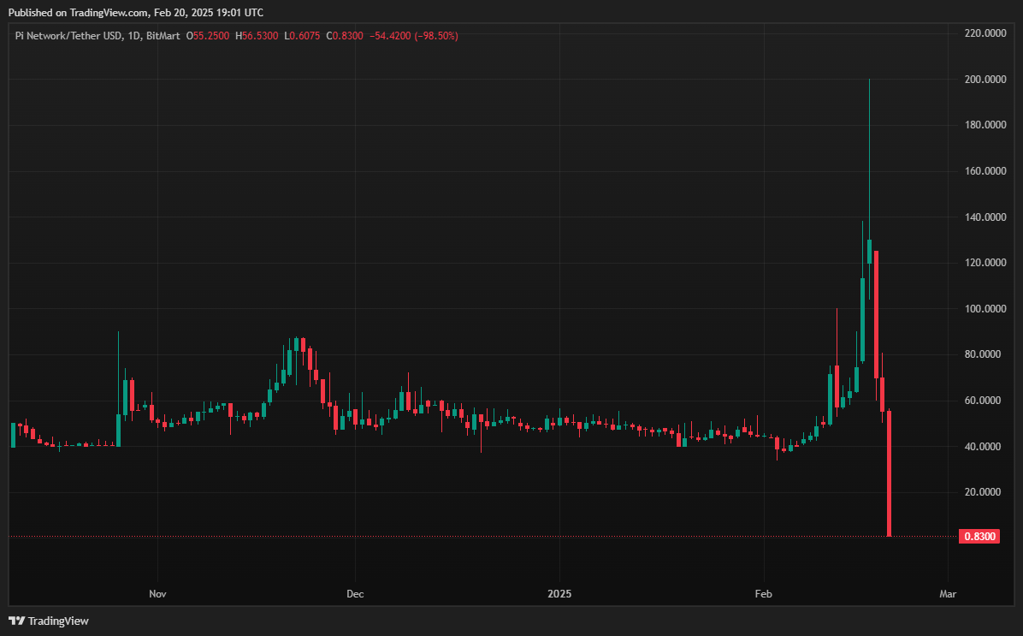Screen dimensions: 1023x636
Task: Click the open value O55.2500
Action: click(208, 36)
